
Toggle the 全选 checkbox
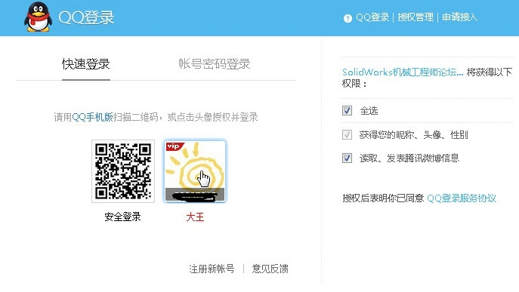click(x=347, y=110)
